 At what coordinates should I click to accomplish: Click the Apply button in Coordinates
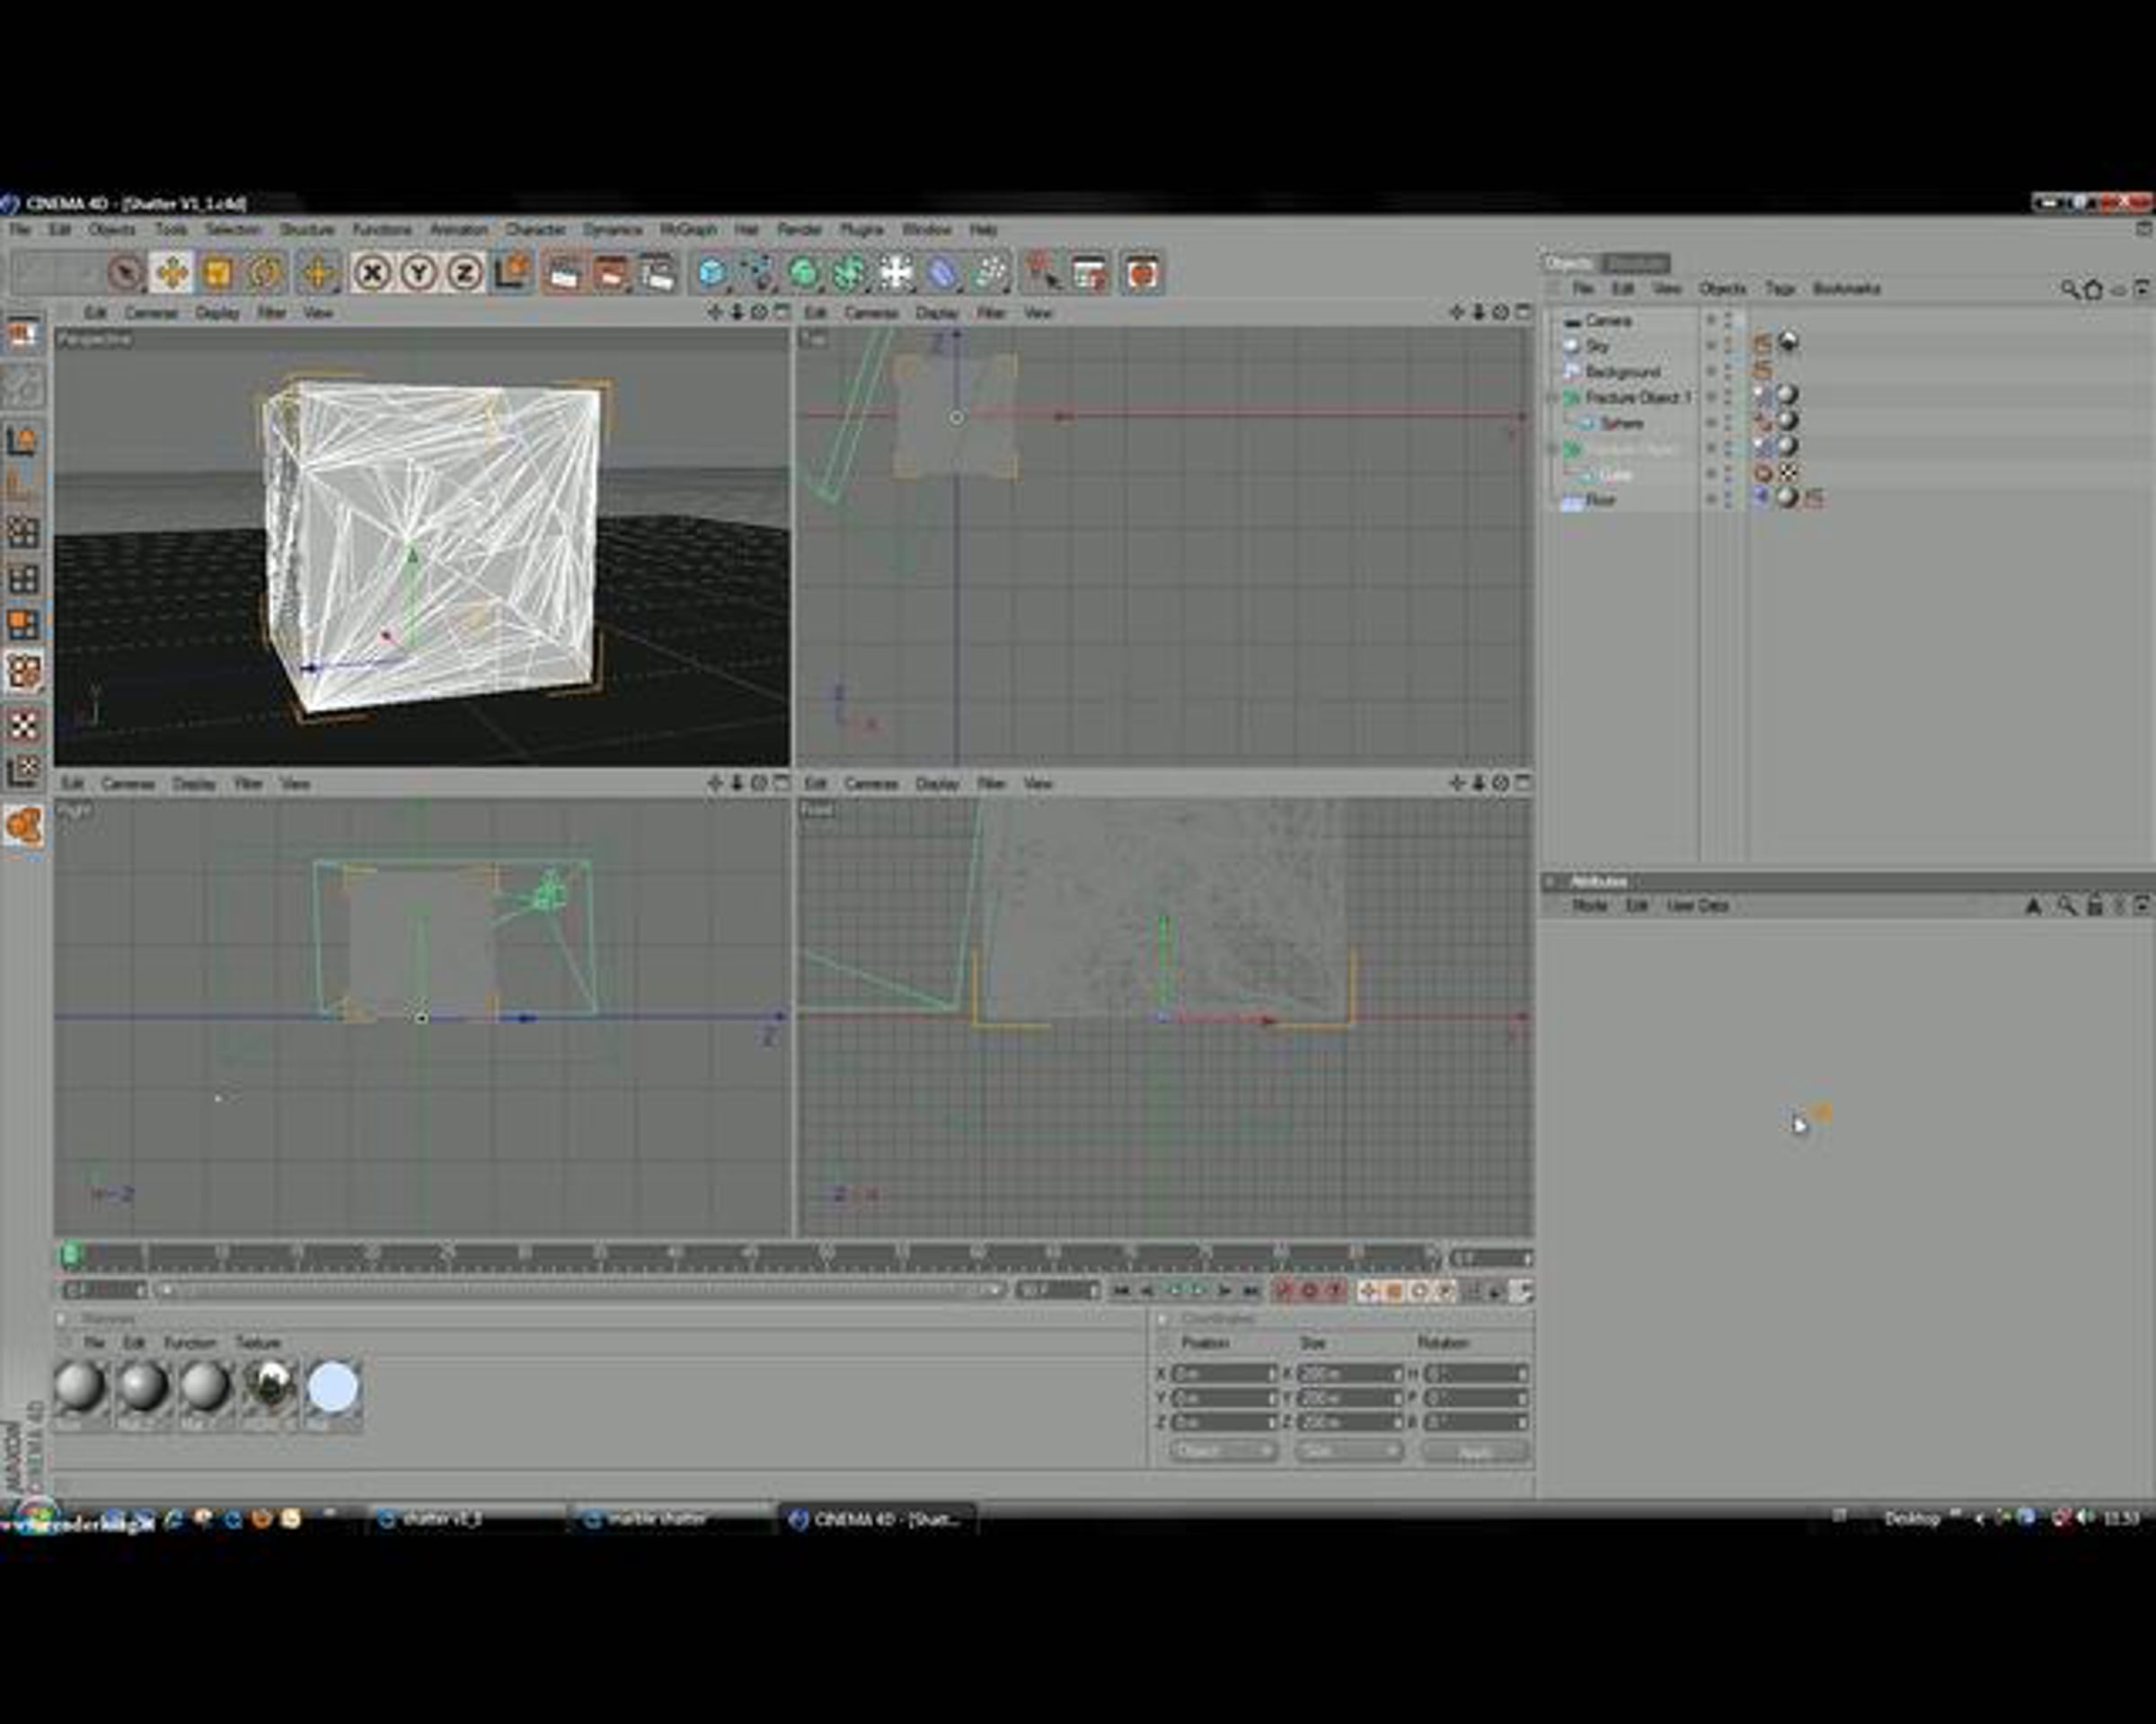click(1475, 1451)
